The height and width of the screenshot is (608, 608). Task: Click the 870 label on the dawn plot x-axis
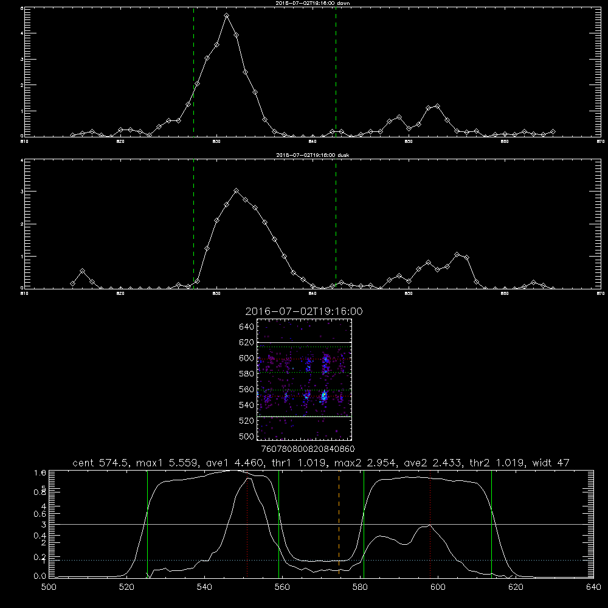[600, 142]
